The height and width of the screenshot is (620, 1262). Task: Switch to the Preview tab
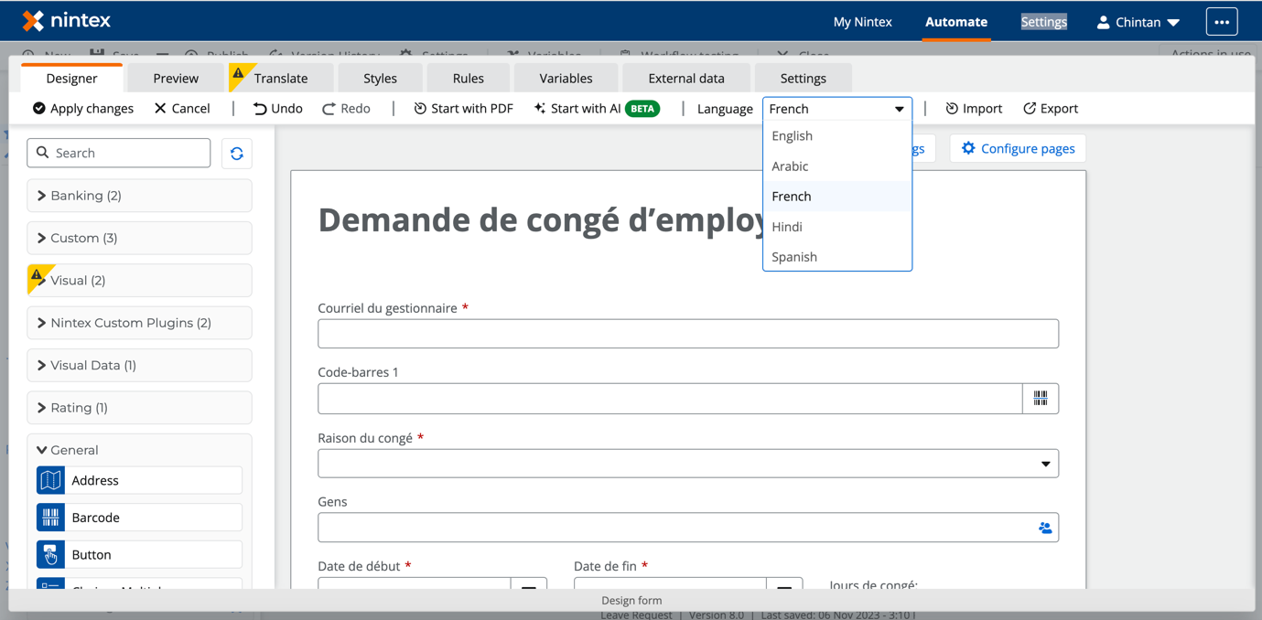click(x=176, y=79)
